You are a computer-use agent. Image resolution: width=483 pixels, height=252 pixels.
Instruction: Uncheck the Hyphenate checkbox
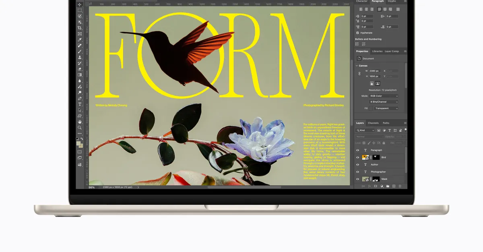point(357,33)
